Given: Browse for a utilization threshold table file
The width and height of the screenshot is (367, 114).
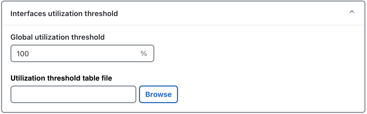Looking at the screenshot, I should (158, 94).
